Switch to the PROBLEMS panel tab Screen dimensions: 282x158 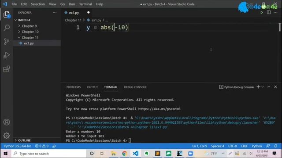(x=74, y=87)
